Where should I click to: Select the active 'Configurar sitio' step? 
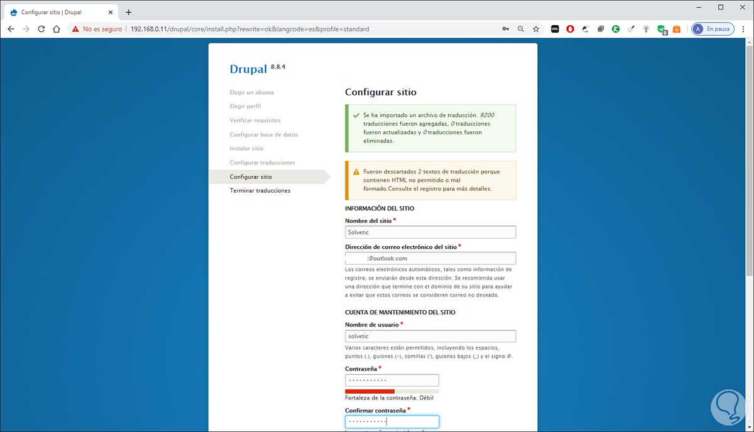click(x=270, y=177)
